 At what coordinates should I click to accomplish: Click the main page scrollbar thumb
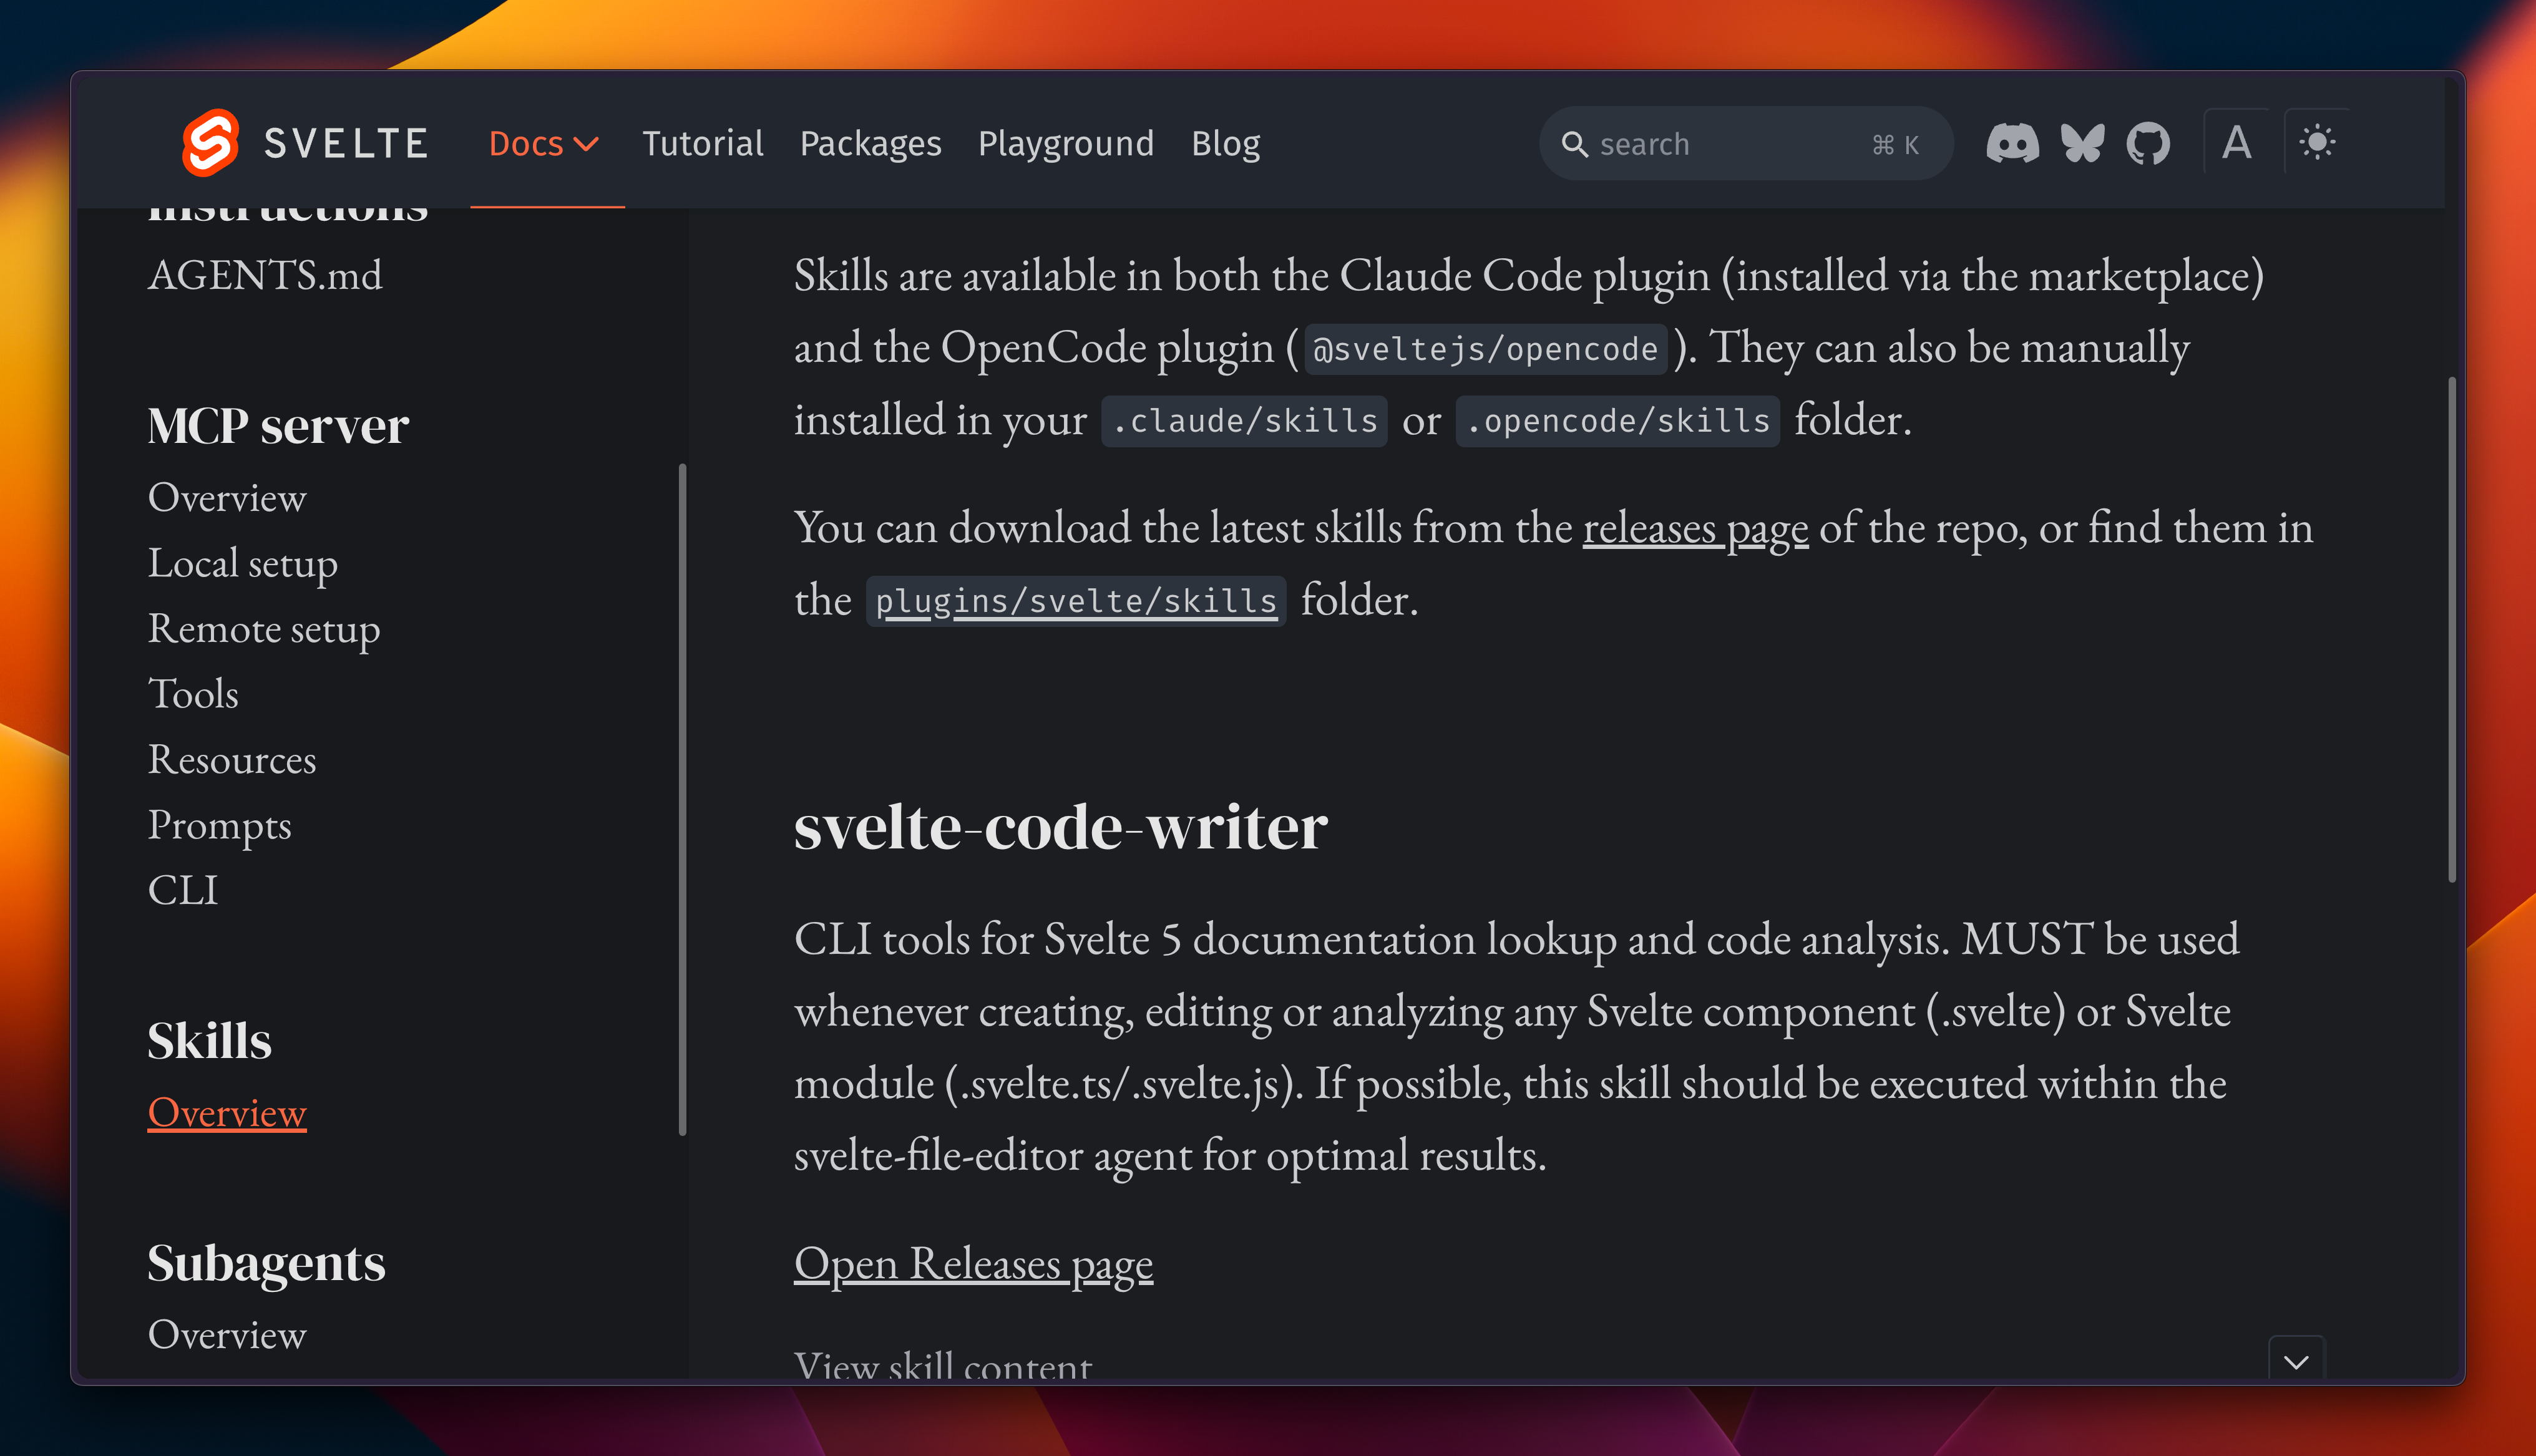[2451, 629]
